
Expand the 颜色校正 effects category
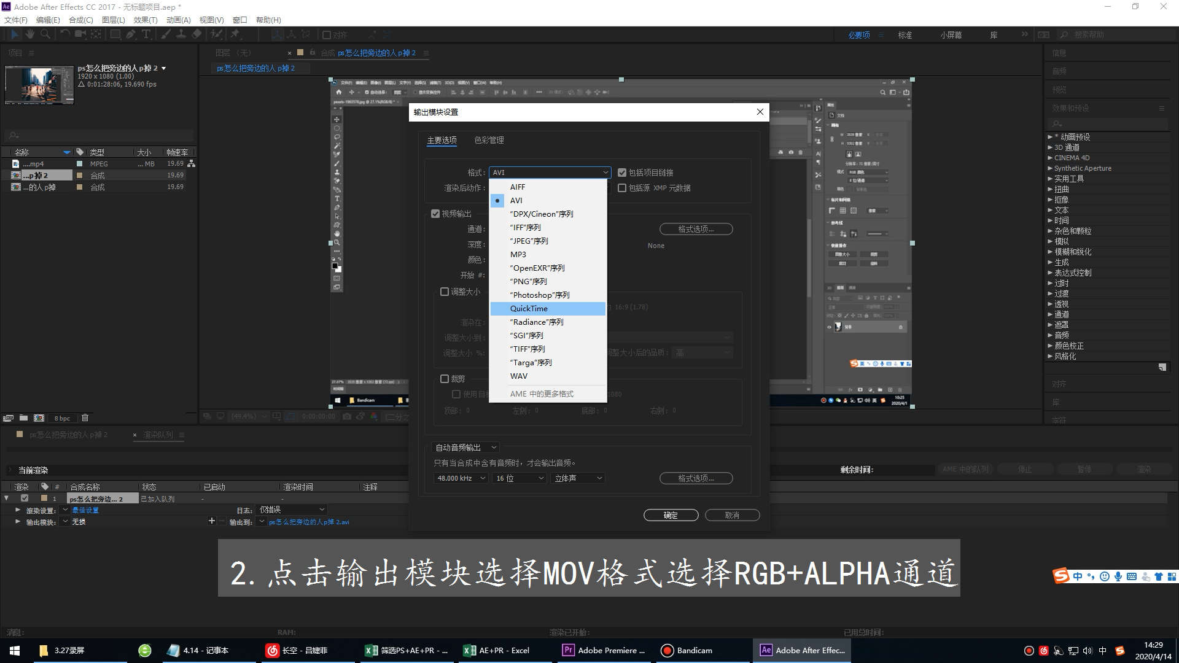click(1050, 346)
